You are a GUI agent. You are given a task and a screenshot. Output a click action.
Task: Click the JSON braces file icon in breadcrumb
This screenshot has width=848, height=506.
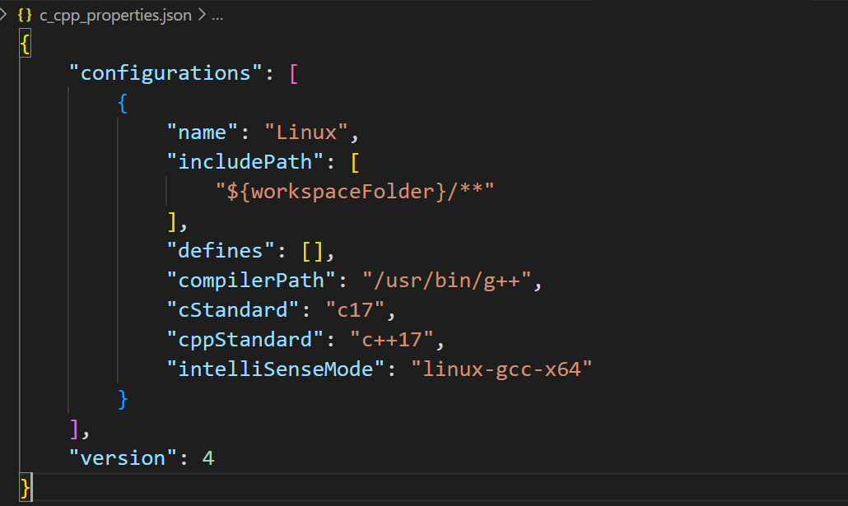click(x=25, y=15)
